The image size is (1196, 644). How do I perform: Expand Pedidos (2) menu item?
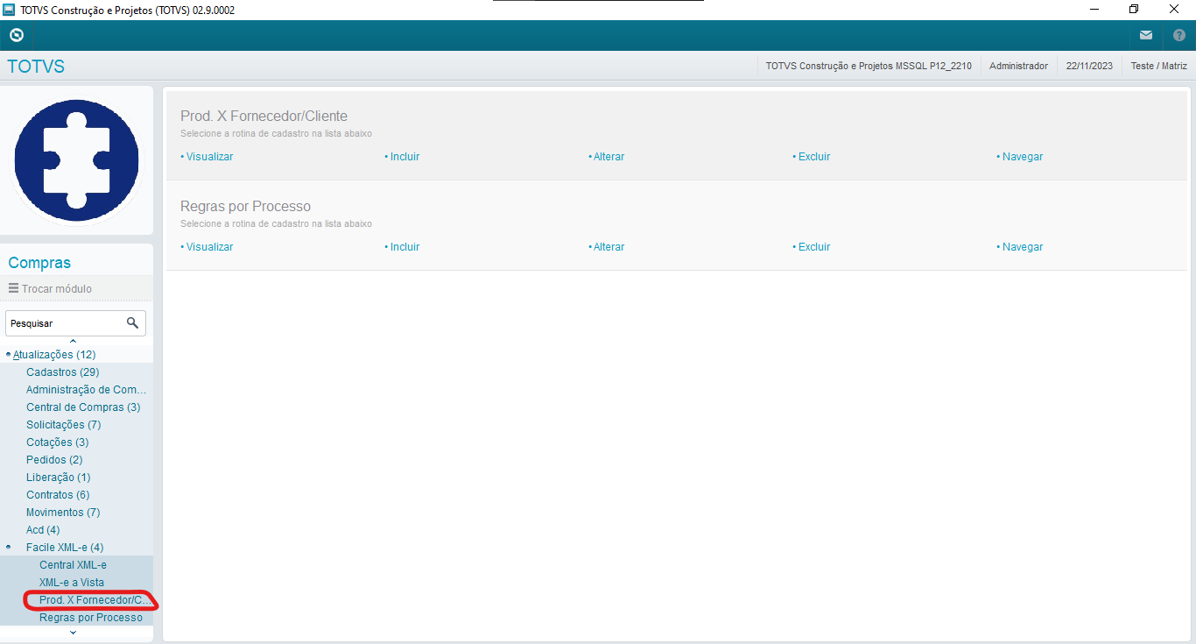[54, 460]
